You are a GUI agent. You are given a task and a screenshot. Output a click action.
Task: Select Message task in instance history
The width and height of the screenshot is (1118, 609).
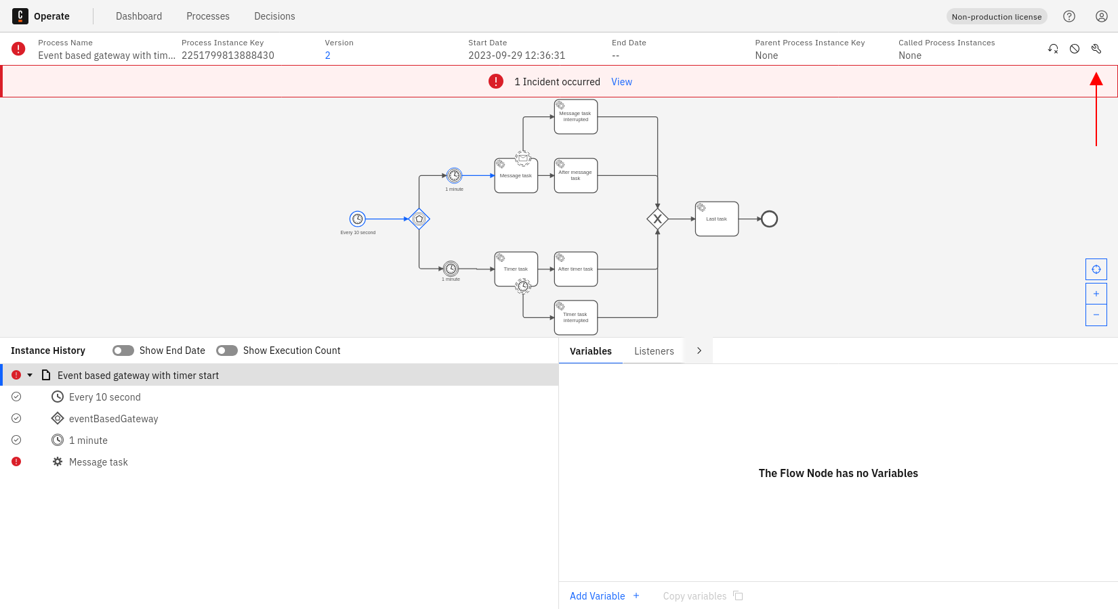(x=98, y=462)
